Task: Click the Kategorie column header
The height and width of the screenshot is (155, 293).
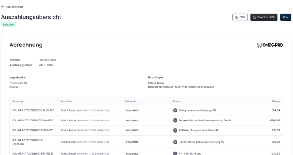Action: click(x=130, y=101)
